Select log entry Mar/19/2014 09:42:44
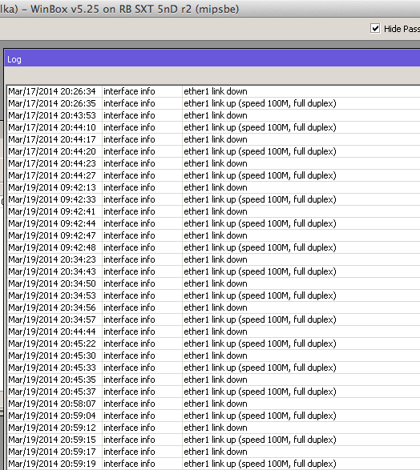Screen dimensions: 420x470 coord(213,223)
